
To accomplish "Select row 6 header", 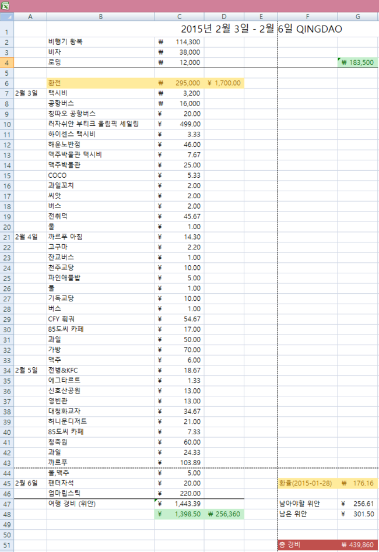I will point(6,83).
